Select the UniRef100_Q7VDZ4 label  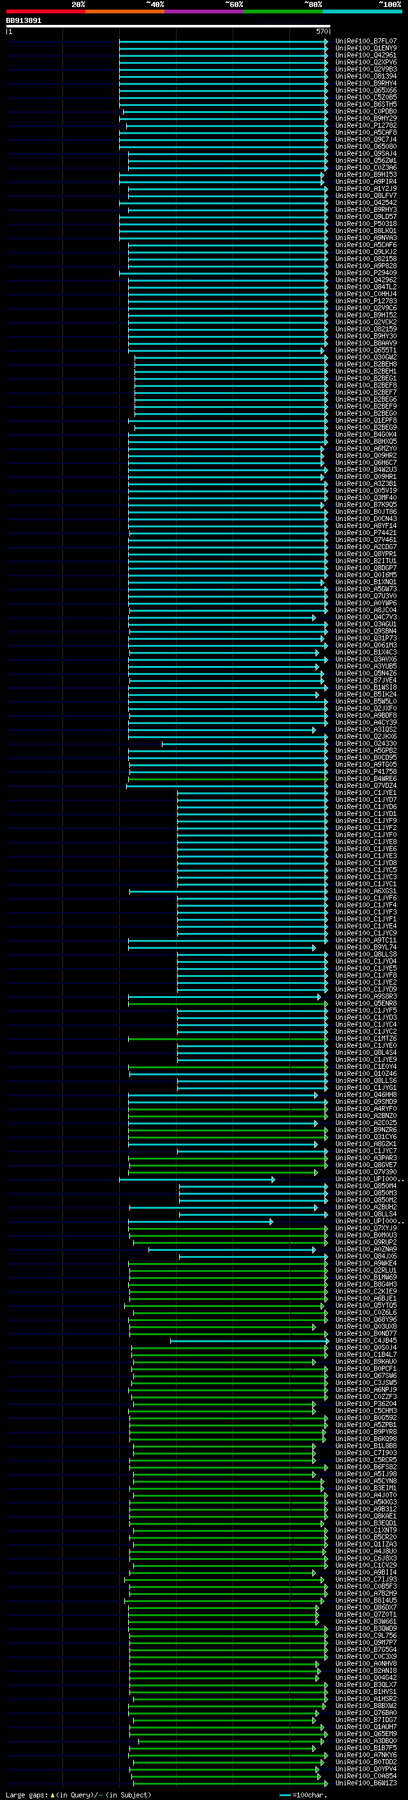coord(366,786)
